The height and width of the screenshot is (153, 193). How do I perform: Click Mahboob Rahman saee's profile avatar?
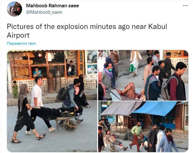pyautogui.click(x=15, y=9)
